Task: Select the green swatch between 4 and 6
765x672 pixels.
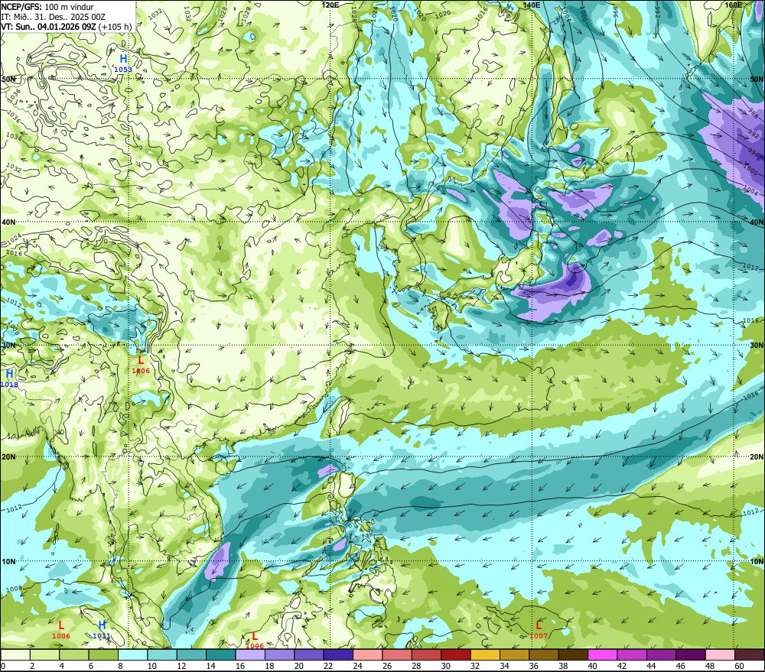Action: [73, 654]
